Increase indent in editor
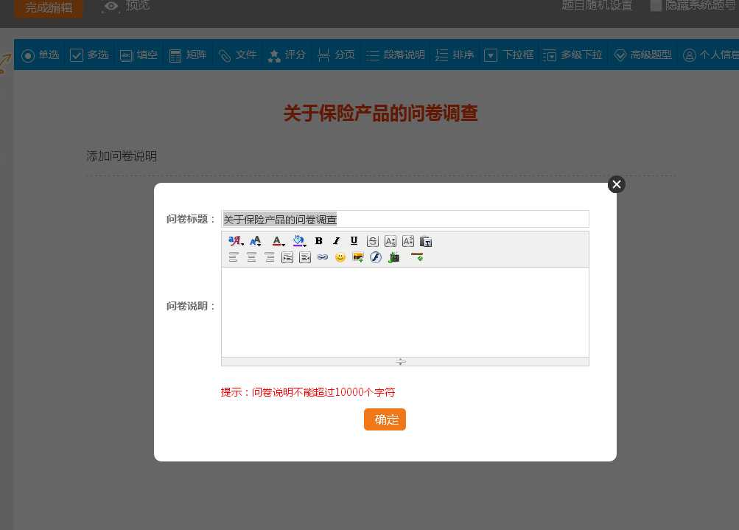 287,257
